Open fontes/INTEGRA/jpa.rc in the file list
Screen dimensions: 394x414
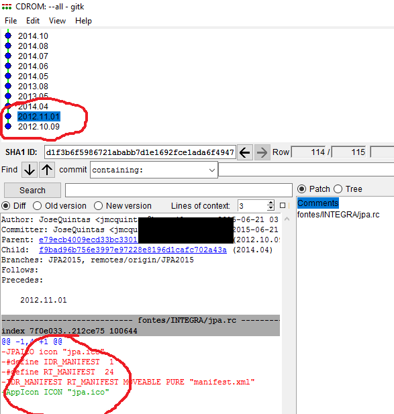pyautogui.click(x=338, y=215)
